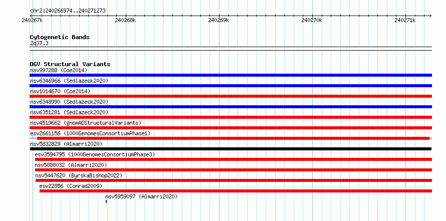
Task: Click the red bar under esv3594795
Action: pos(233,159)
